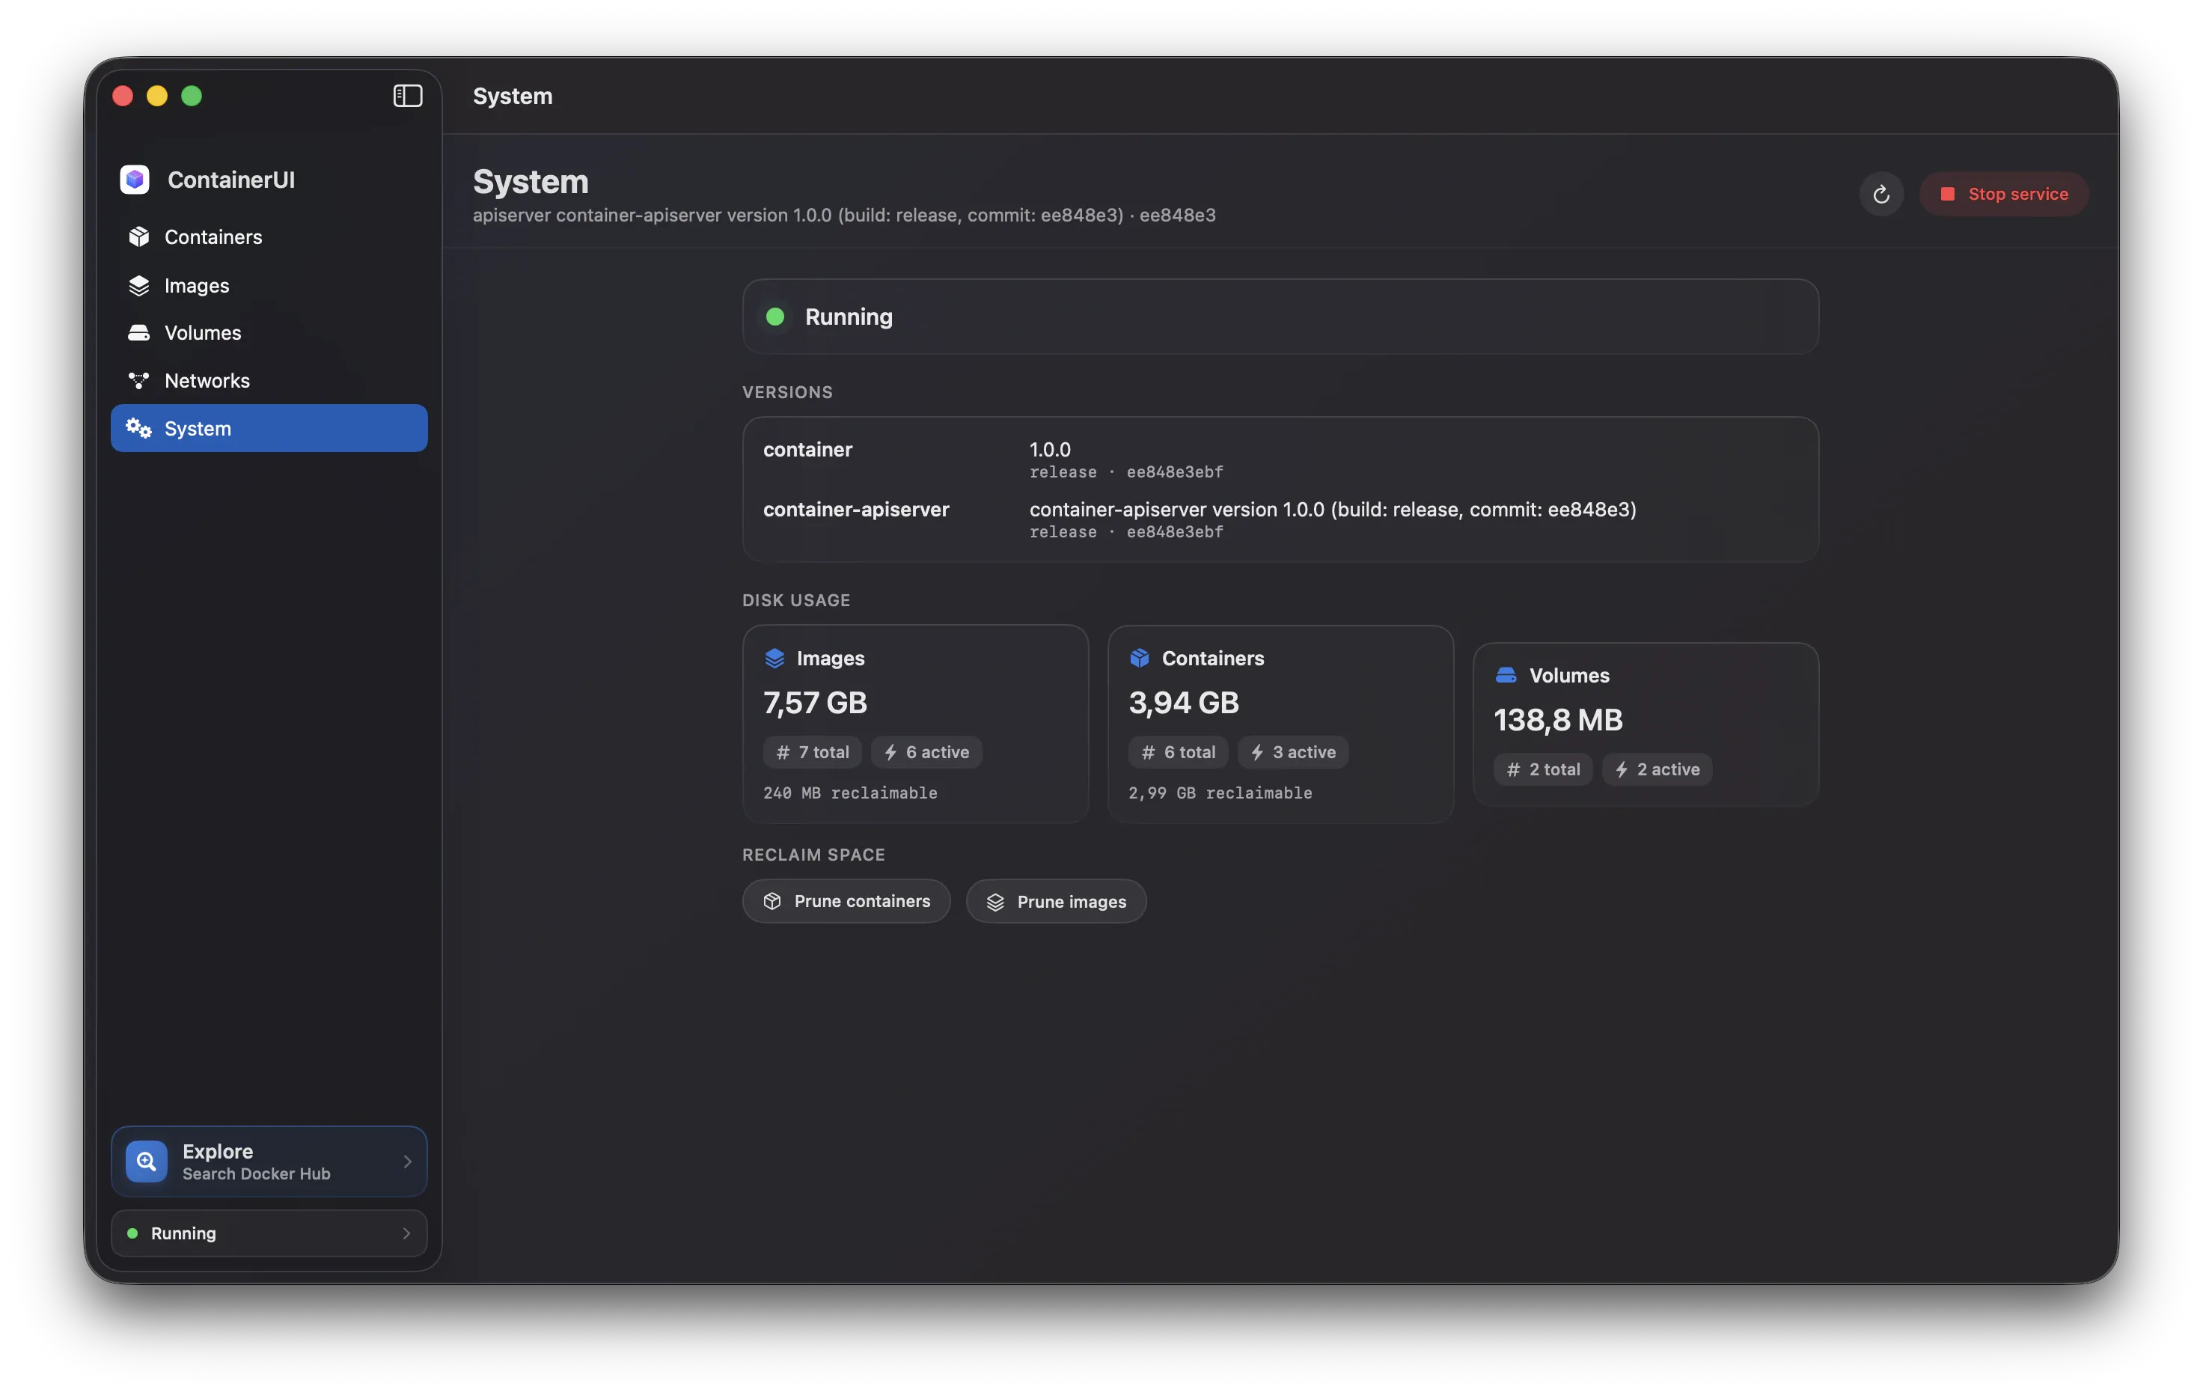Click the '2,99 GB reclaimable' text

tap(1220, 793)
